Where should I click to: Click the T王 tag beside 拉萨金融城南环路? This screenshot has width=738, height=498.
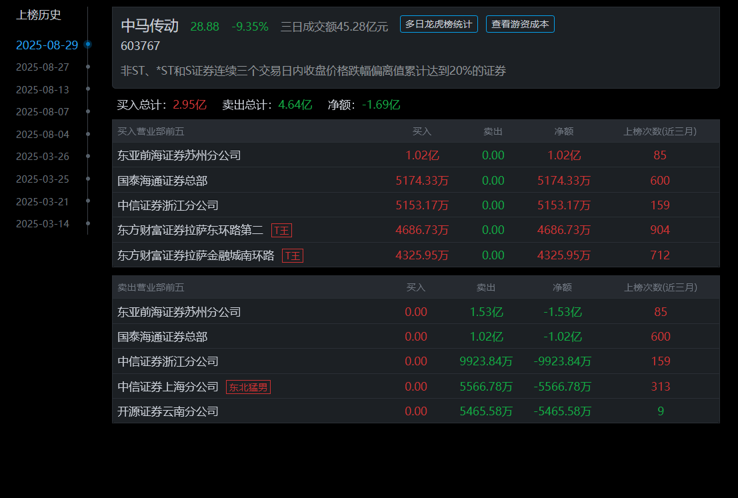[293, 255]
